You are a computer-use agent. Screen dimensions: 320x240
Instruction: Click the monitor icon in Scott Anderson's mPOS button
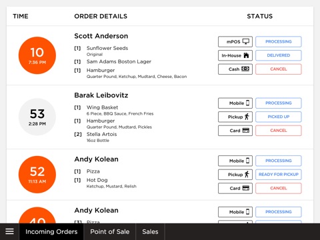click(246, 41)
